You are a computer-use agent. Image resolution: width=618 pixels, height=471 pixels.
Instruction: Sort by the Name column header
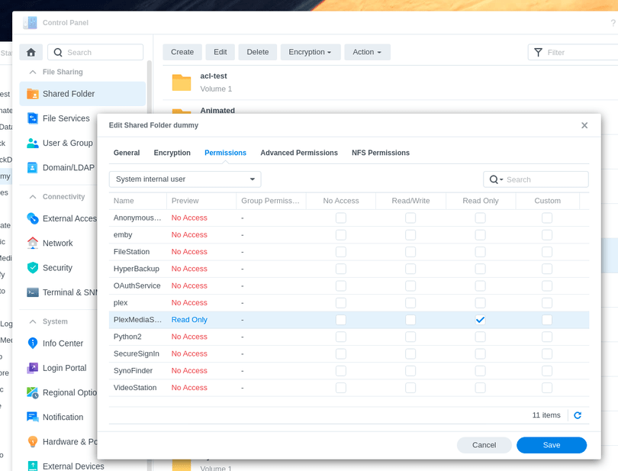(x=137, y=201)
